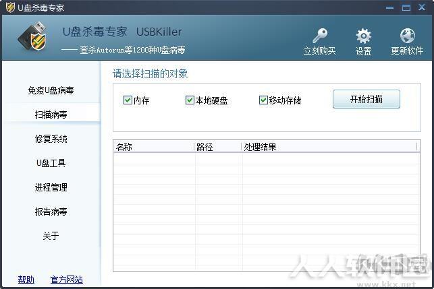Maximize the U盘杀毒专家 window
The image size is (434, 289).
click(x=406, y=7)
